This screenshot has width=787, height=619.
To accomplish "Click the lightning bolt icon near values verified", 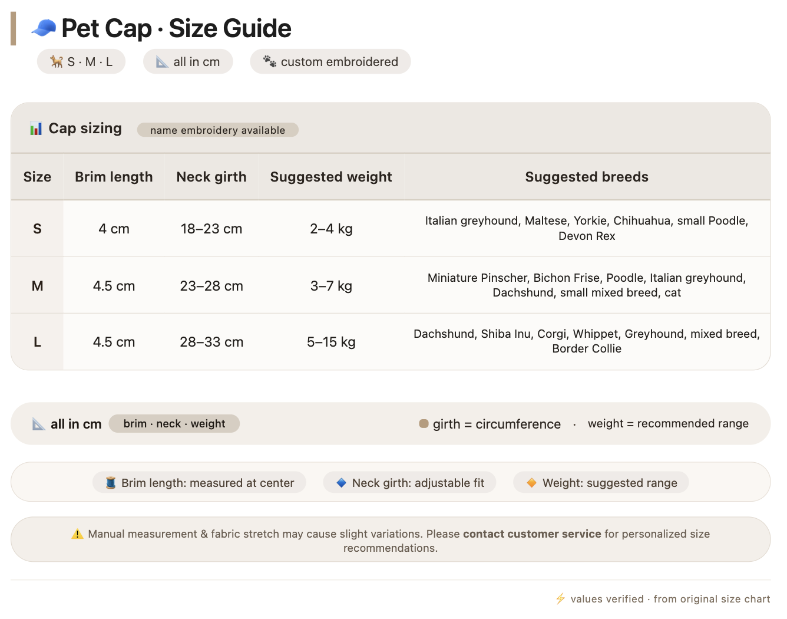I will pos(561,599).
